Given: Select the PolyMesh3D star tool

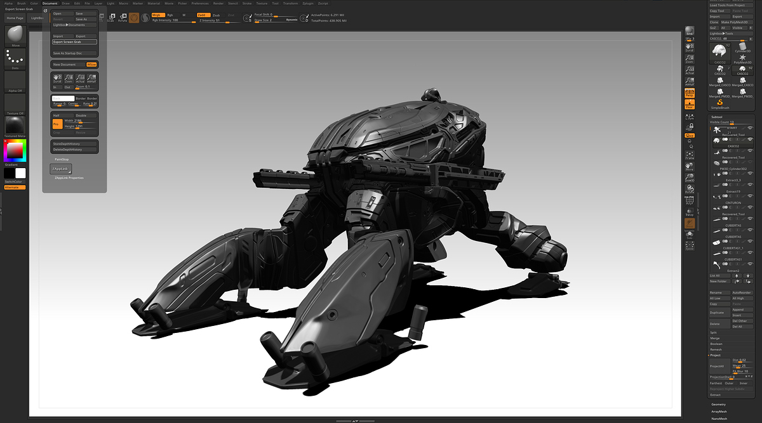Looking at the screenshot, I should click(742, 60).
